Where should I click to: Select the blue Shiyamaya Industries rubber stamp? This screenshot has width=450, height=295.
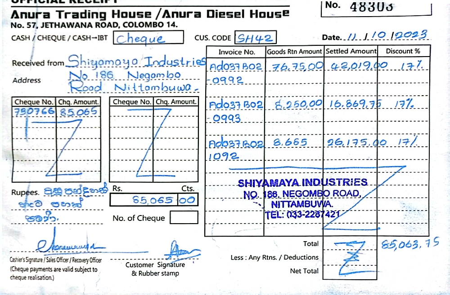(x=302, y=198)
